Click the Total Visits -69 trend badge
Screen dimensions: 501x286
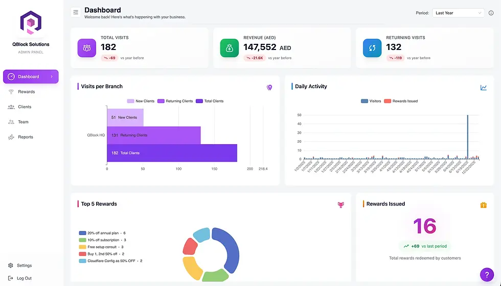point(109,58)
